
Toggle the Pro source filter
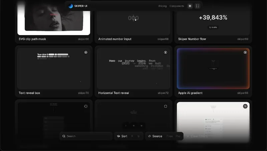[x=178, y=136]
